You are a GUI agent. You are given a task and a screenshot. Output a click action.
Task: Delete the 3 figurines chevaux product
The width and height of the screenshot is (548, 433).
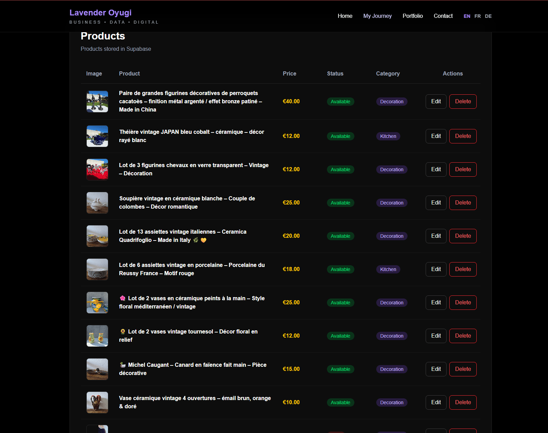(463, 169)
